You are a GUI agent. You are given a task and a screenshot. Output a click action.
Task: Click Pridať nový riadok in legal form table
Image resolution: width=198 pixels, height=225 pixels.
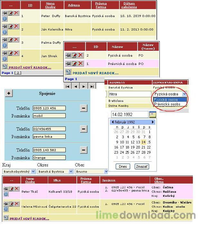click(x=95, y=73)
